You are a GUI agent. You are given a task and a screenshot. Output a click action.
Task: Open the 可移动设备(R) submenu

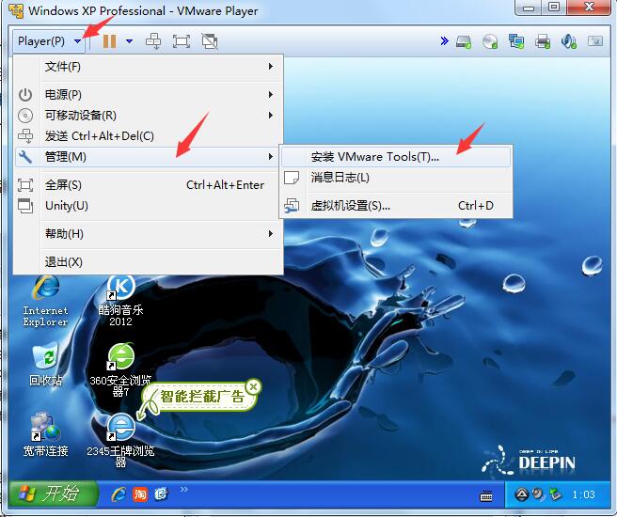click(x=148, y=116)
